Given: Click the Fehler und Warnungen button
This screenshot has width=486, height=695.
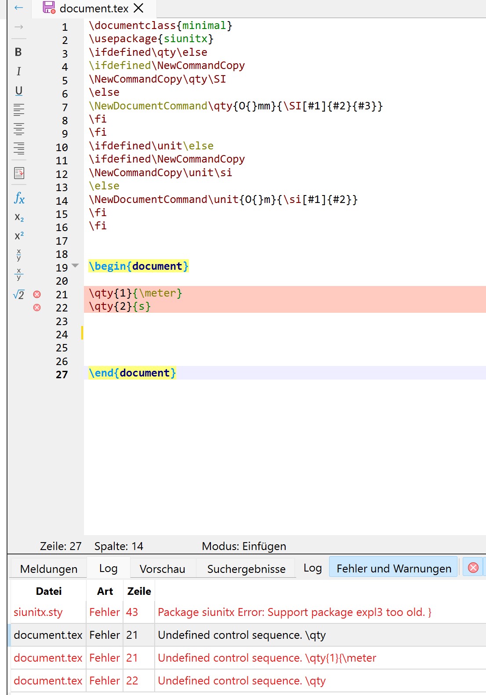Looking at the screenshot, I should 393,568.
